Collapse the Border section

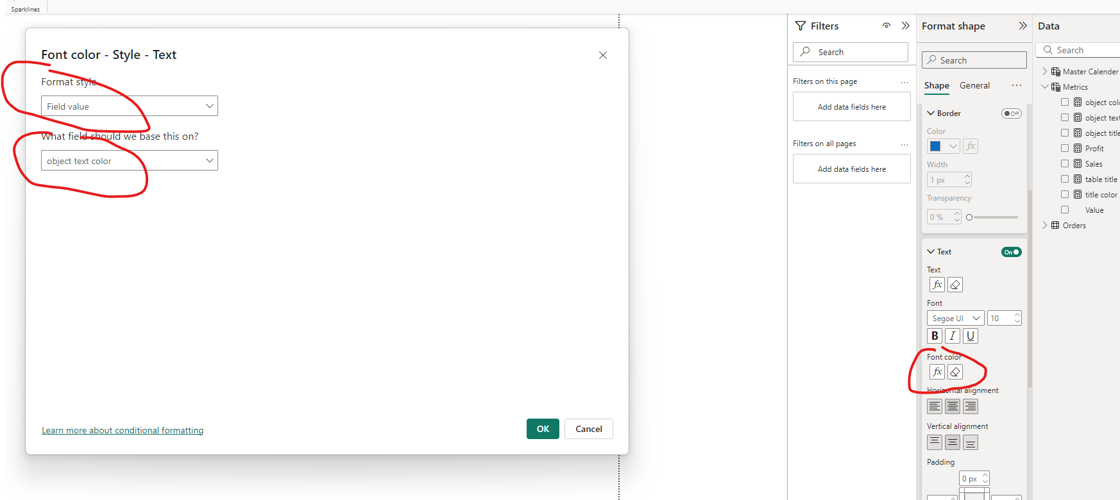click(x=931, y=113)
